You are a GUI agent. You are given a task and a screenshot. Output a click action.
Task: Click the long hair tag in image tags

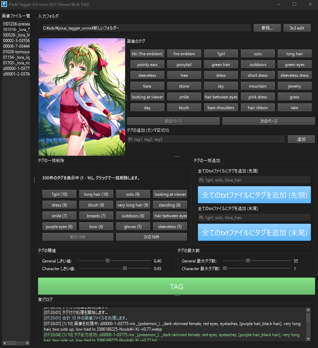(x=295, y=54)
